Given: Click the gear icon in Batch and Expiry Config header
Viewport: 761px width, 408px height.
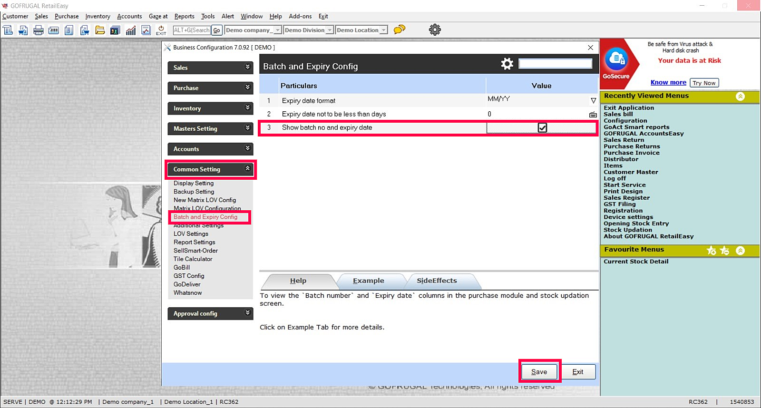Looking at the screenshot, I should [507, 64].
